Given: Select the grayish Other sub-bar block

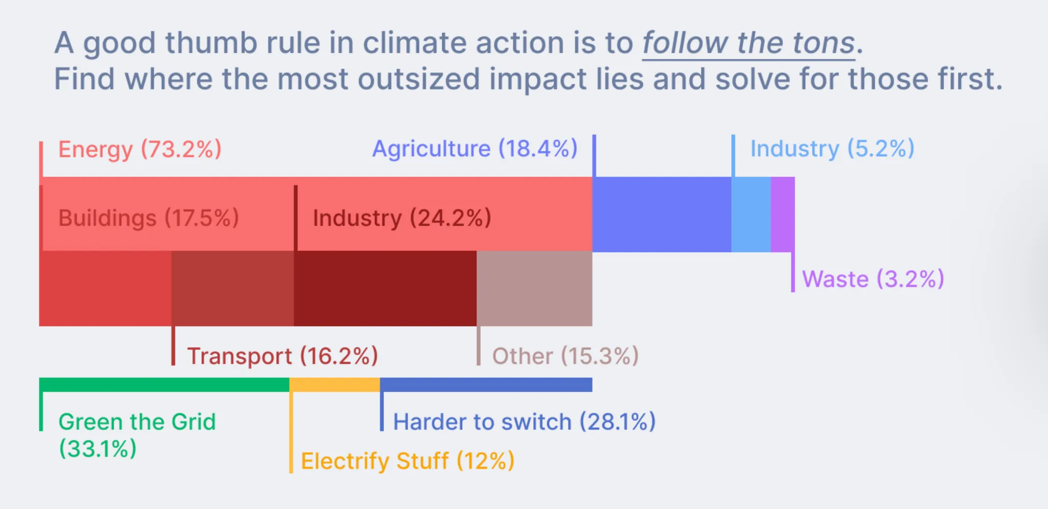Looking at the screenshot, I should (x=534, y=288).
